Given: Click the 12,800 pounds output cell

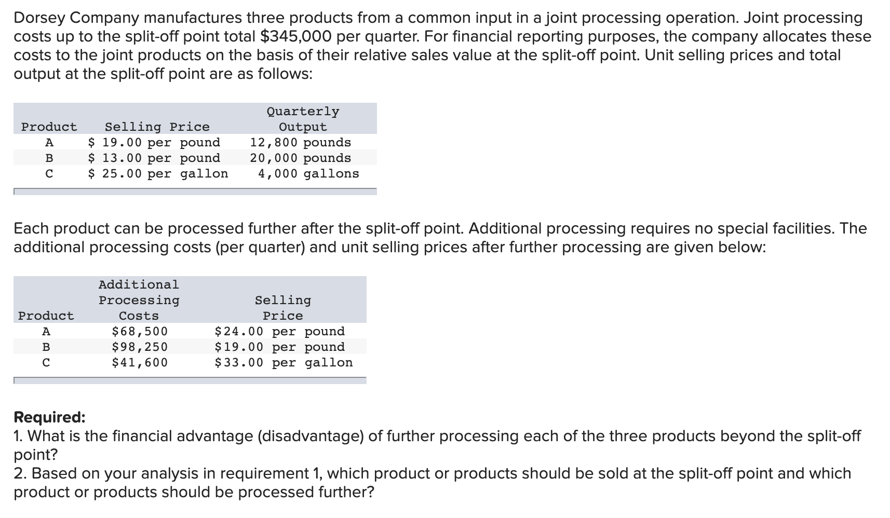Looking at the screenshot, I should 300,142.
